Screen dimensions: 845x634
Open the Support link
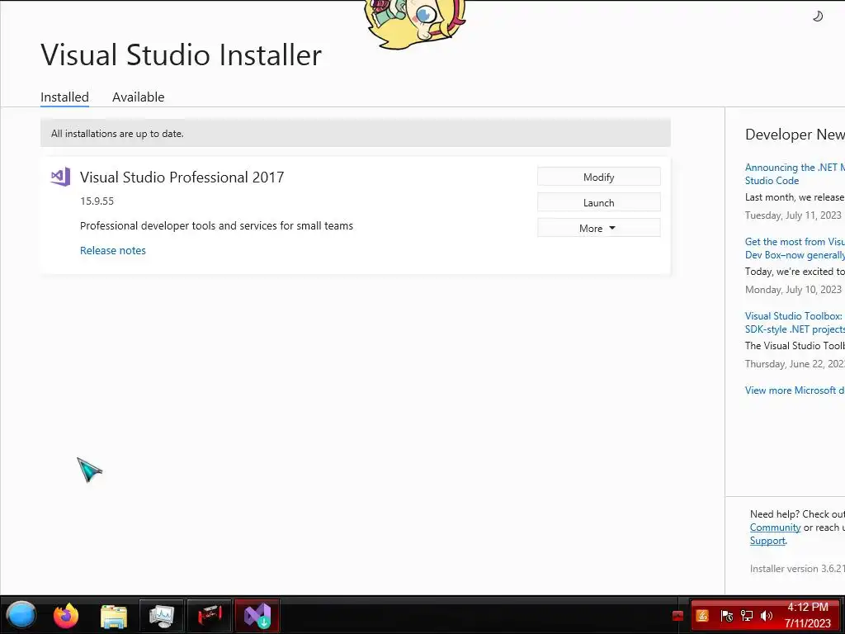(767, 541)
